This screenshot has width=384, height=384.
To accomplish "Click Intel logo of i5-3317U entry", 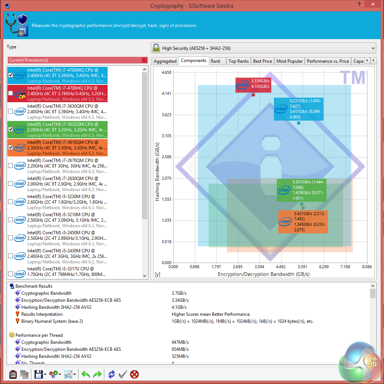I will coord(20,274).
